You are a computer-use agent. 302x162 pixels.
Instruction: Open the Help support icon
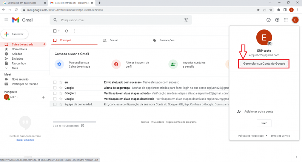(268, 20)
